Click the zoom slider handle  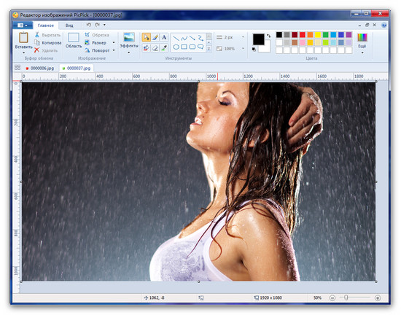(346, 297)
